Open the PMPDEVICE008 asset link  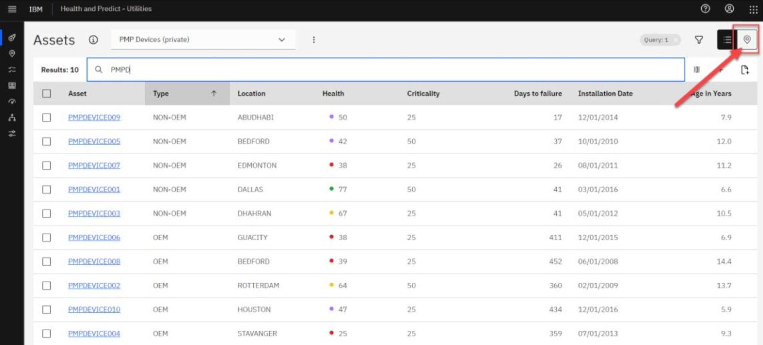[x=94, y=261]
